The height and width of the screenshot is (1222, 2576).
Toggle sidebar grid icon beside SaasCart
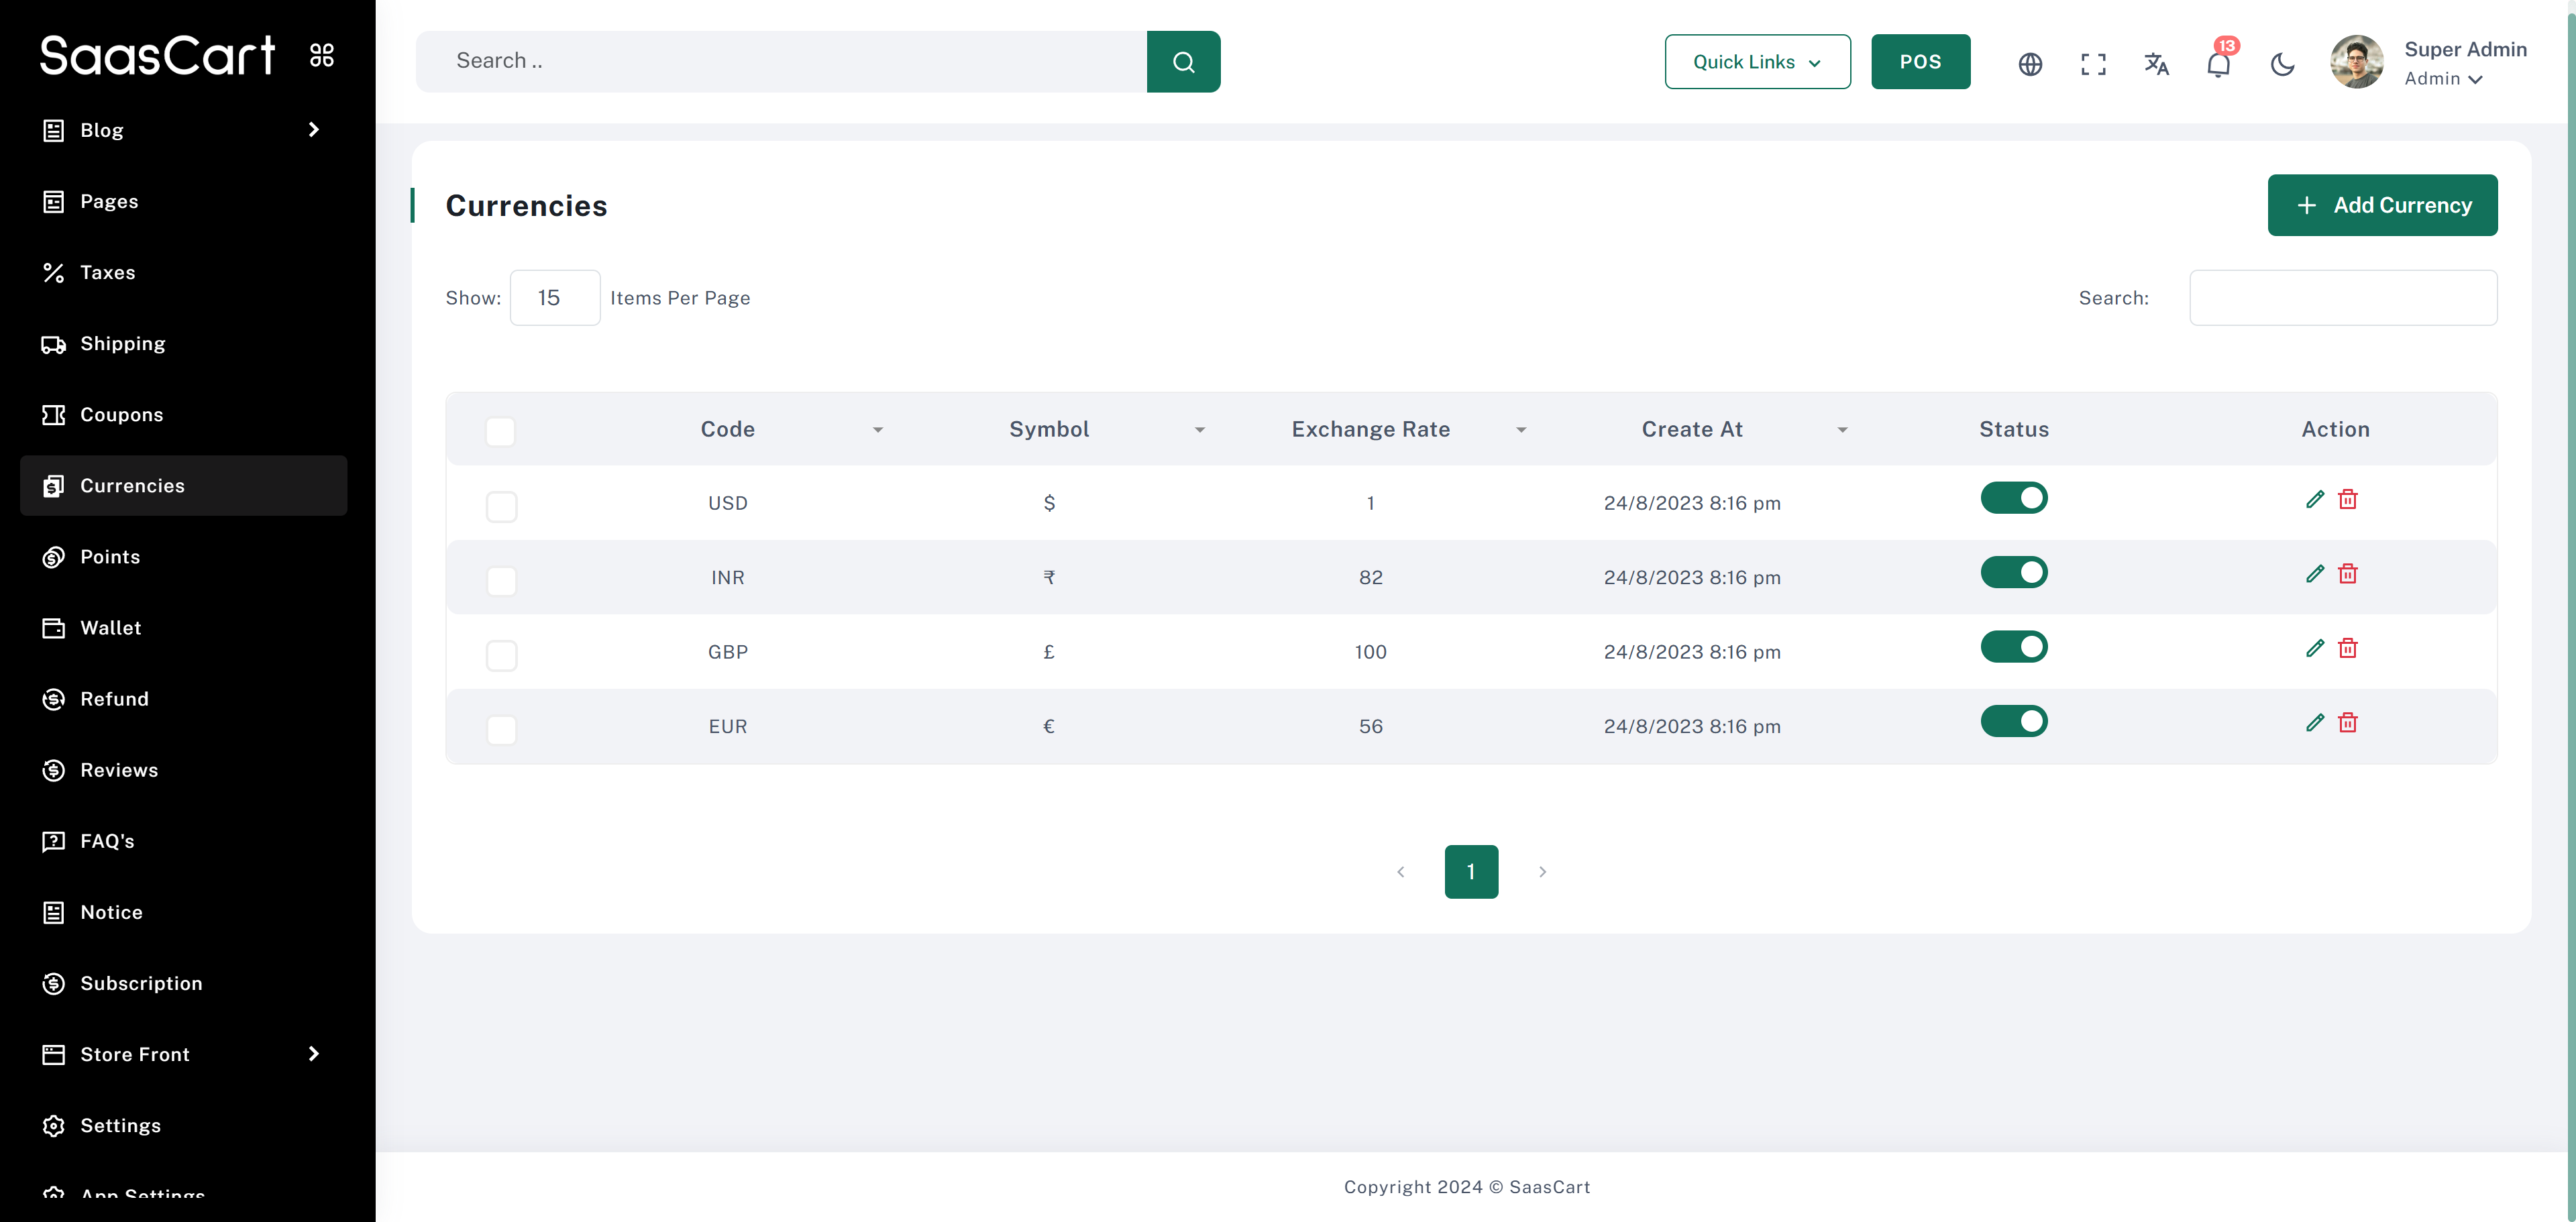322,55
